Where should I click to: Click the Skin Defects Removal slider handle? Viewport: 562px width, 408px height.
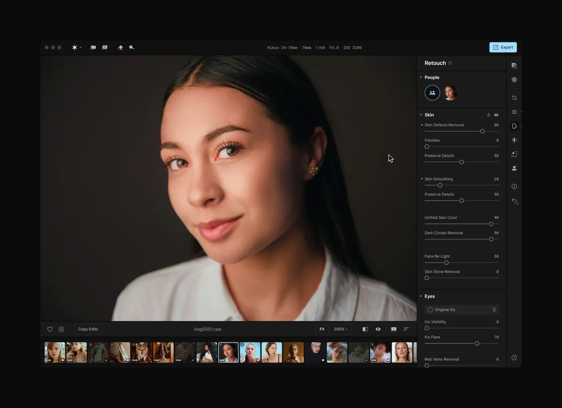(482, 131)
